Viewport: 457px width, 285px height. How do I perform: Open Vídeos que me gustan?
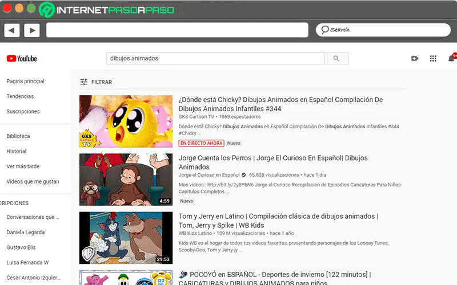click(x=33, y=181)
